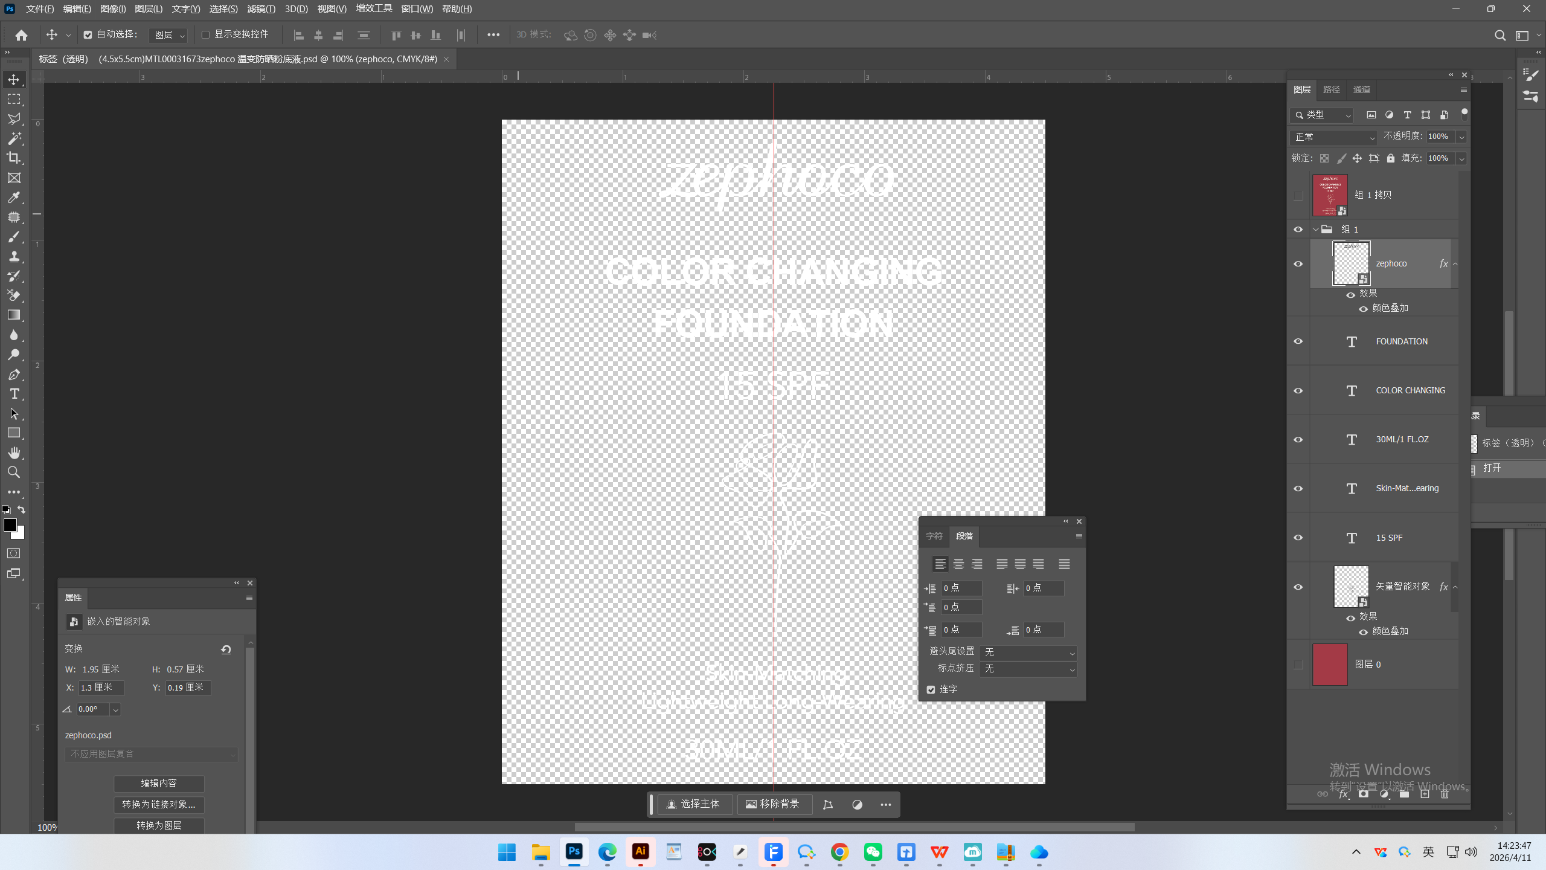Reset transform in Properties panel

click(x=226, y=649)
